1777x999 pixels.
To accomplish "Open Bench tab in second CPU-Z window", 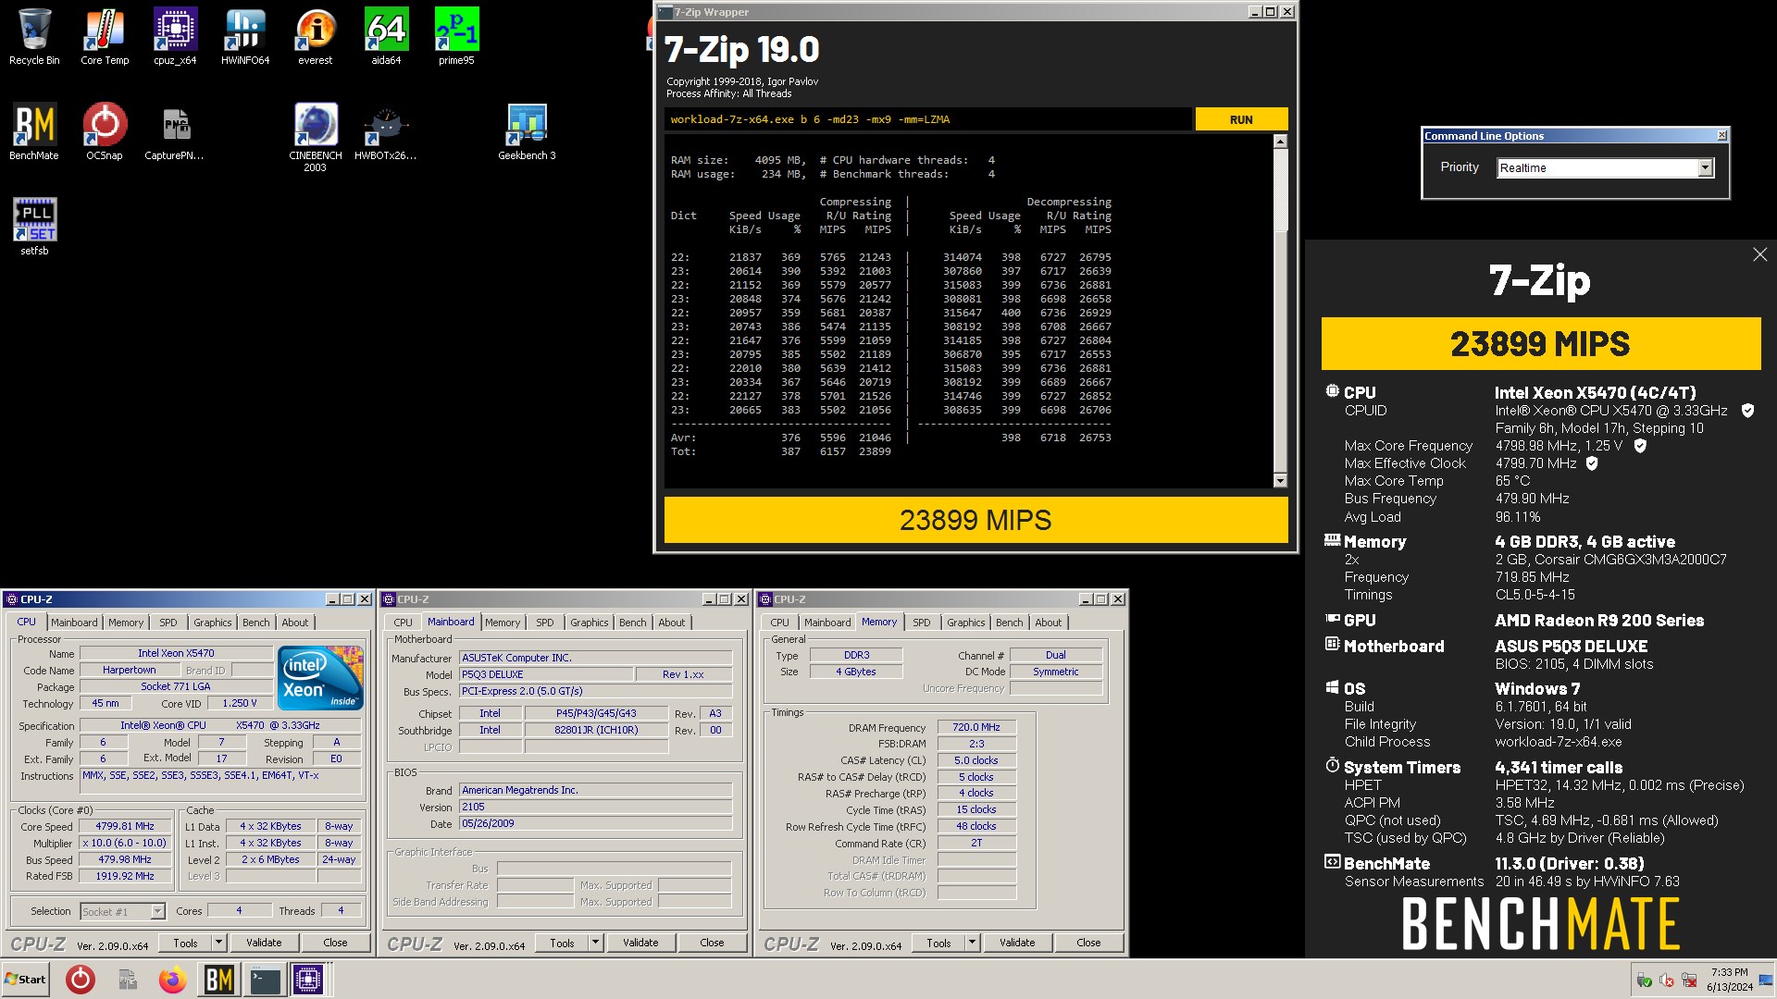I will click(633, 623).
